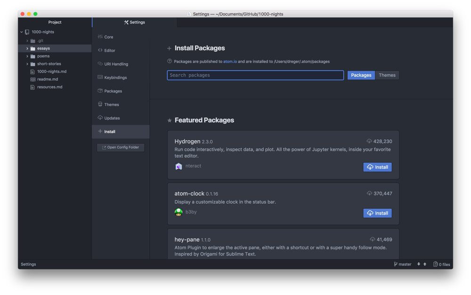Click the nteract author avatar icon
Viewport: 471px width, 295px height.
click(179, 167)
